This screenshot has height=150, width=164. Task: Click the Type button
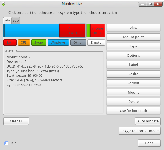pos(133,46)
